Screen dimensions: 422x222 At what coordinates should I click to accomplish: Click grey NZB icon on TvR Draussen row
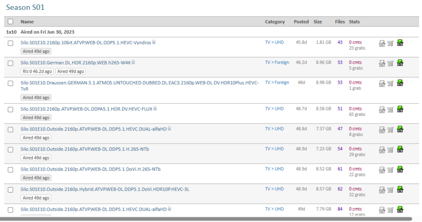point(382,83)
